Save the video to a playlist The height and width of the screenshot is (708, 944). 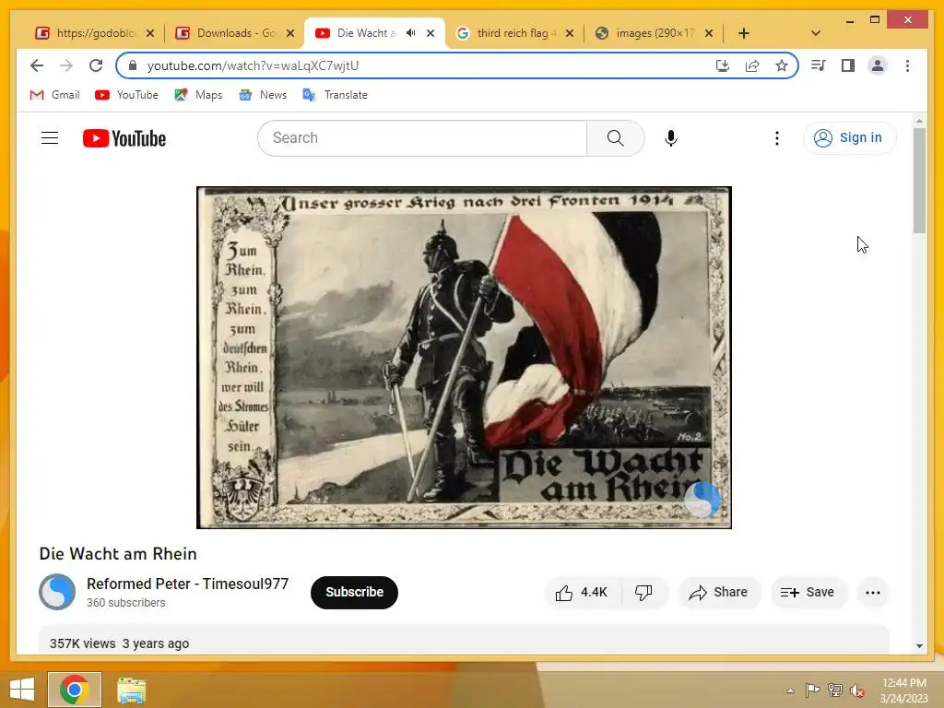pos(808,593)
